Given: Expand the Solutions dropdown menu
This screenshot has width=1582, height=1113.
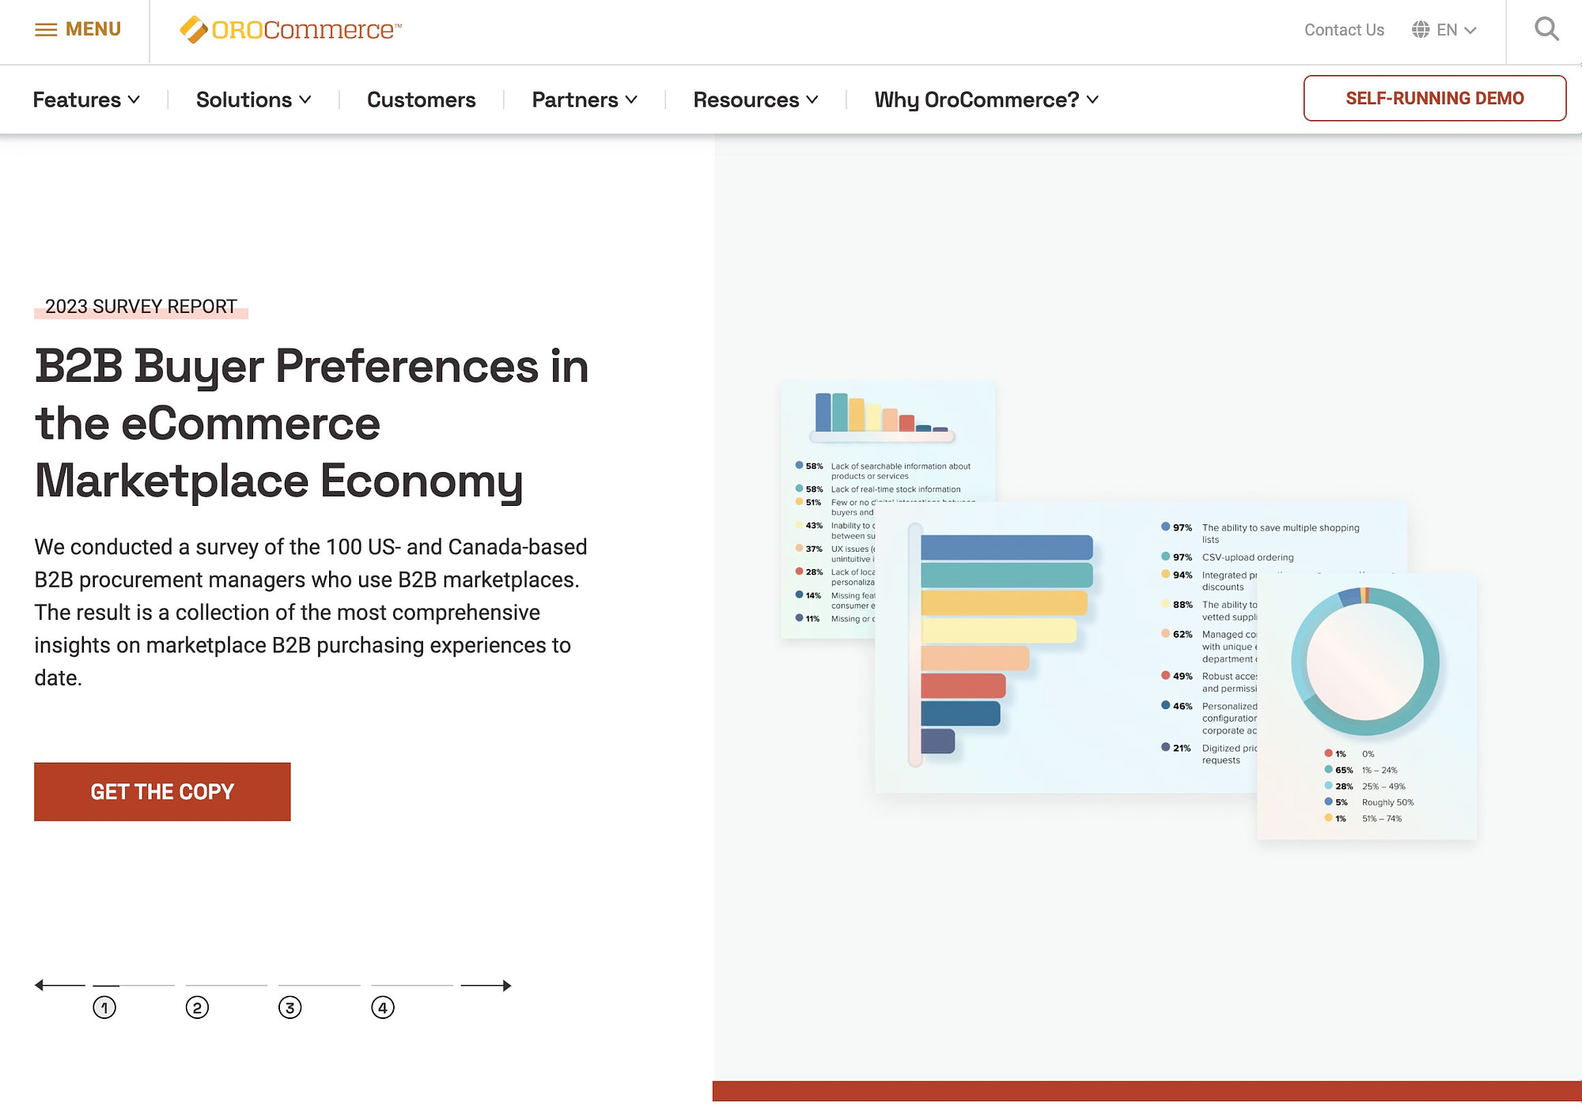Looking at the screenshot, I should [253, 99].
